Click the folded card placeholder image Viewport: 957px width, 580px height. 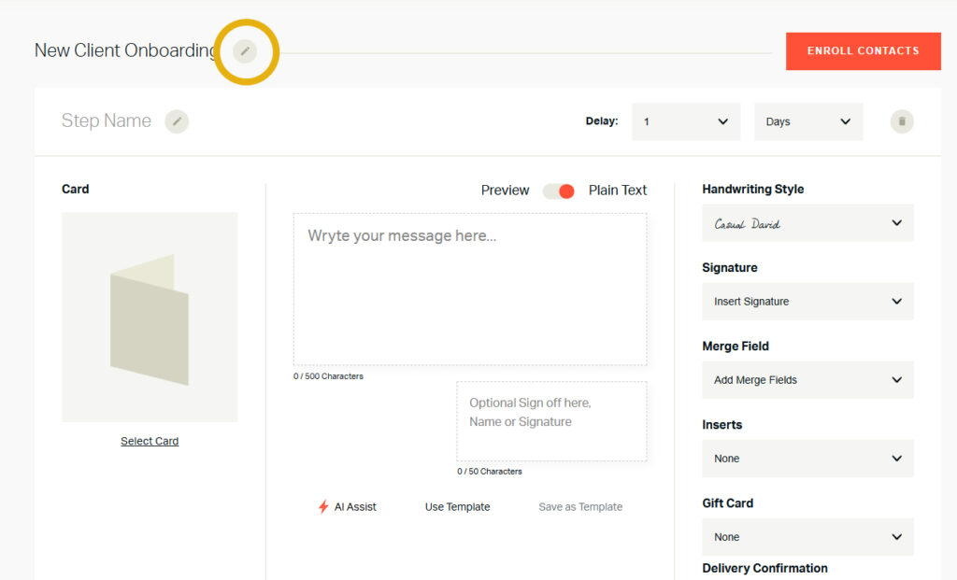coord(150,318)
